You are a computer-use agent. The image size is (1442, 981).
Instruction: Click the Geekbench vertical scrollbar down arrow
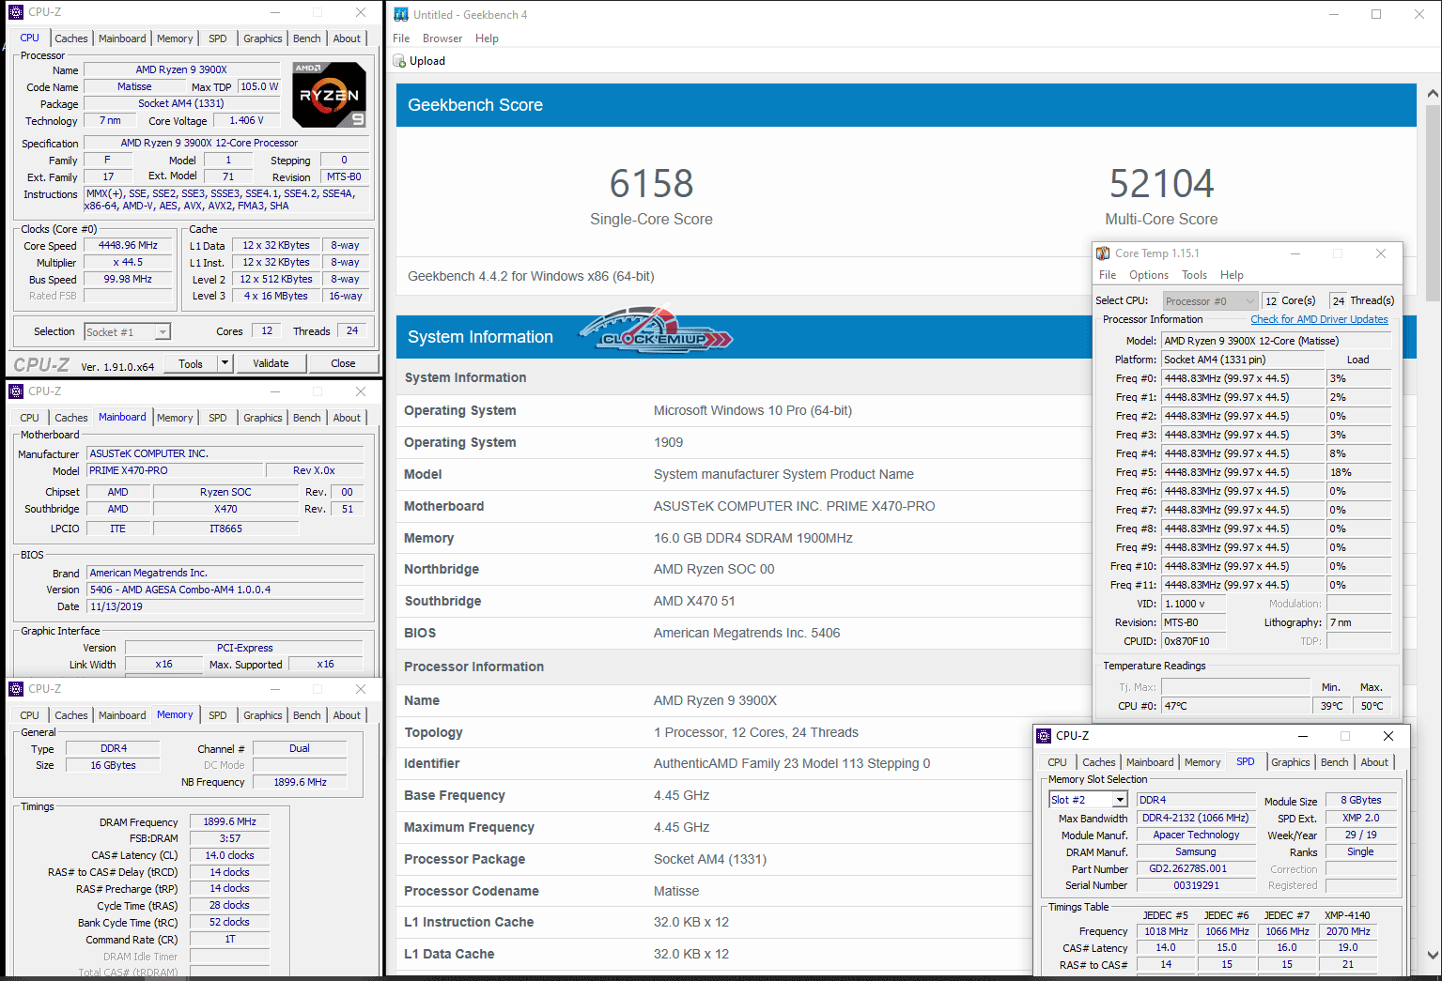1432,955
